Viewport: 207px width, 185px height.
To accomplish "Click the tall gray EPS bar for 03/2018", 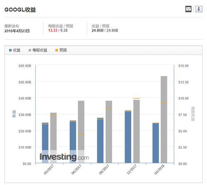I will pos(164,120).
